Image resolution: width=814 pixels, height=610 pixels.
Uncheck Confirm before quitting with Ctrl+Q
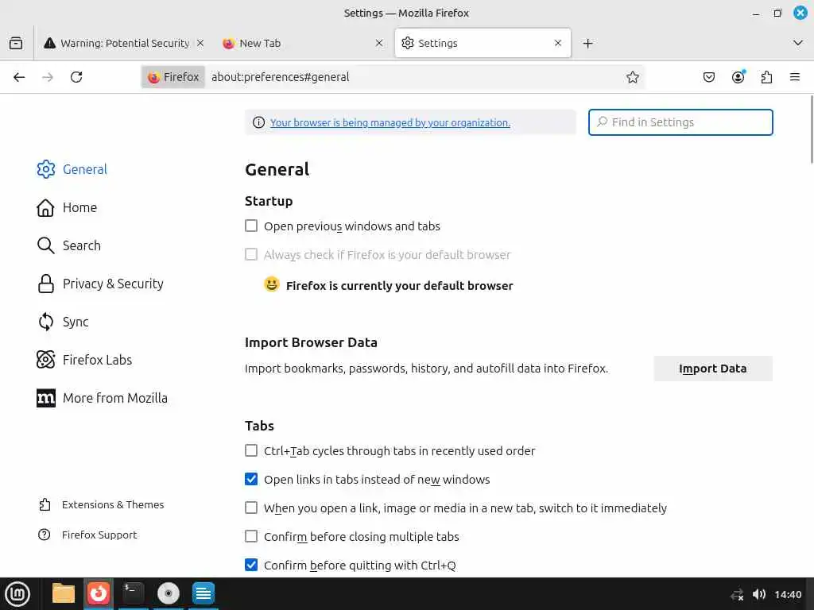[x=251, y=565]
